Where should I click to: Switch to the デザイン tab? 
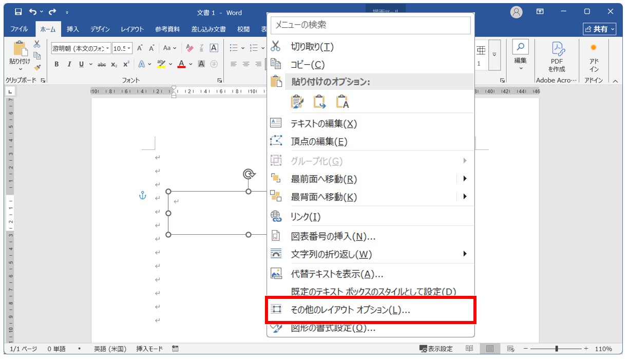coord(100,29)
